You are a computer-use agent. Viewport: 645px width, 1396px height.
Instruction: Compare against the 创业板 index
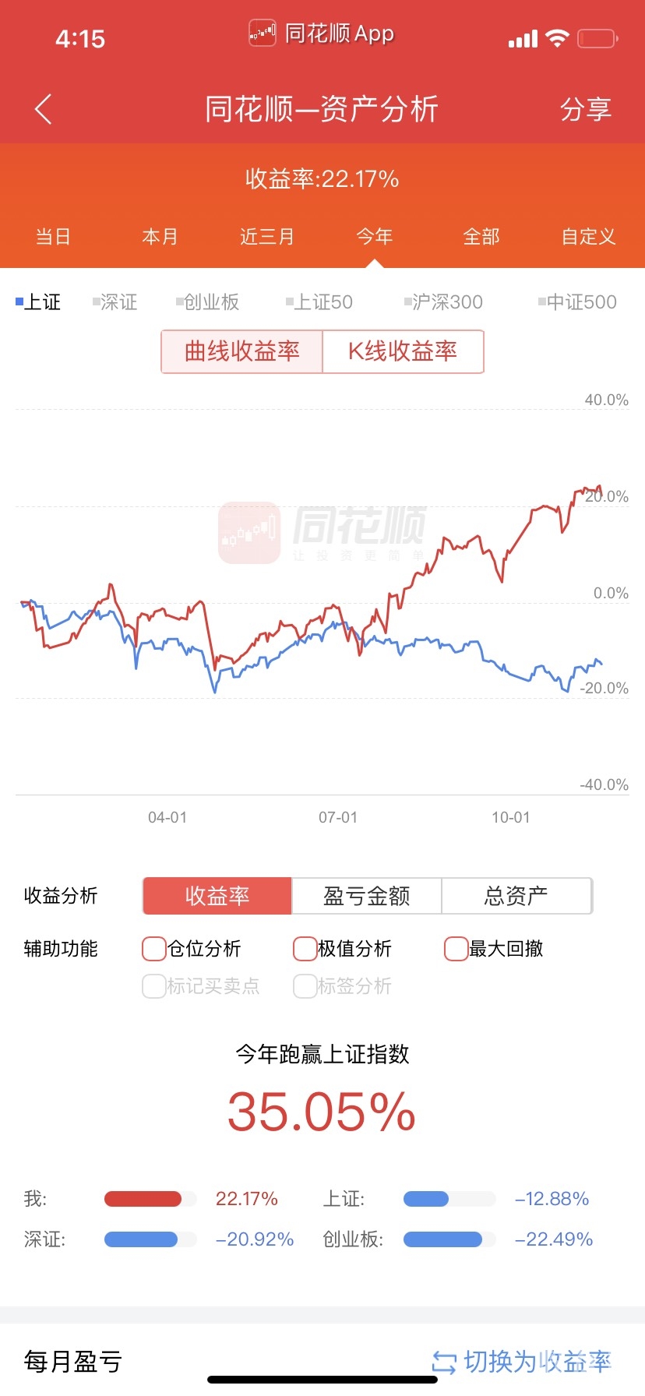[x=209, y=302]
